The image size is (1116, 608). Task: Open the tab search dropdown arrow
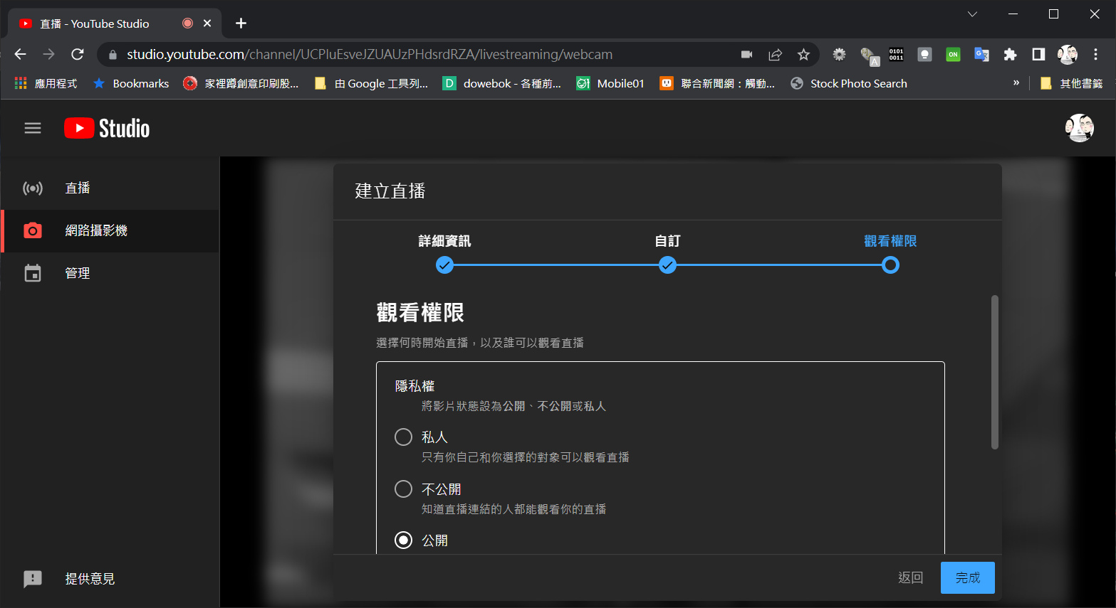pos(971,14)
